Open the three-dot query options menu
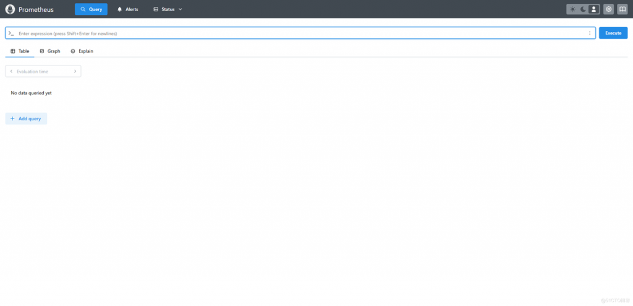The image size is (633, 306). (x=590, y=33)
